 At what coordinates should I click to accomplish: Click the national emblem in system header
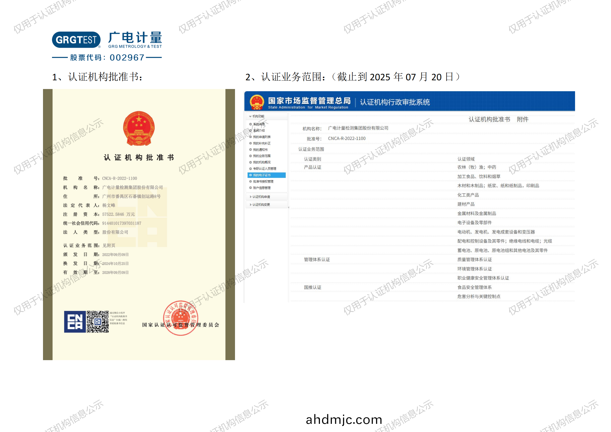(x=256, y=102)
